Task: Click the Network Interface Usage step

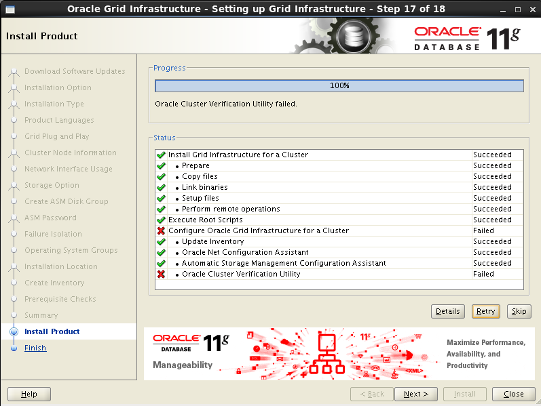Action: click(69, 169)
